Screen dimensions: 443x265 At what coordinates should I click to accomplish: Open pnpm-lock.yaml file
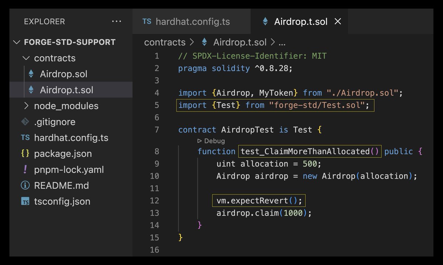(x=69, y=169)
